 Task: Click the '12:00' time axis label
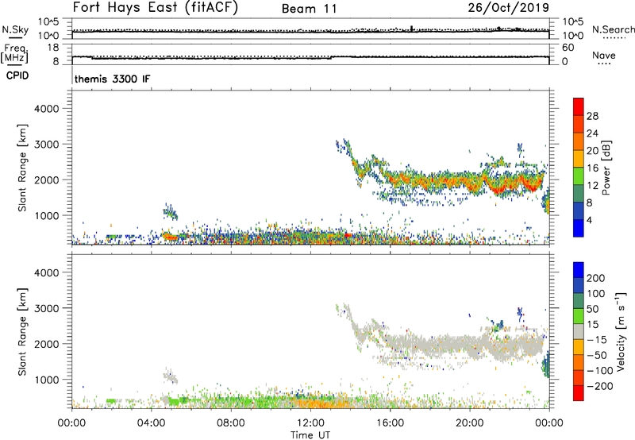(310, 423)
